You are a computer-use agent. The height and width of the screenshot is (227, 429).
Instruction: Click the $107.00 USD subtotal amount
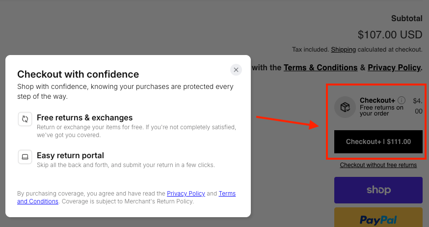390,35
